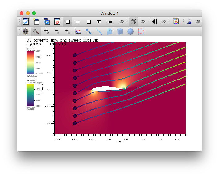Expand the hidden toolbar items after layout icons

click(122, 22)
